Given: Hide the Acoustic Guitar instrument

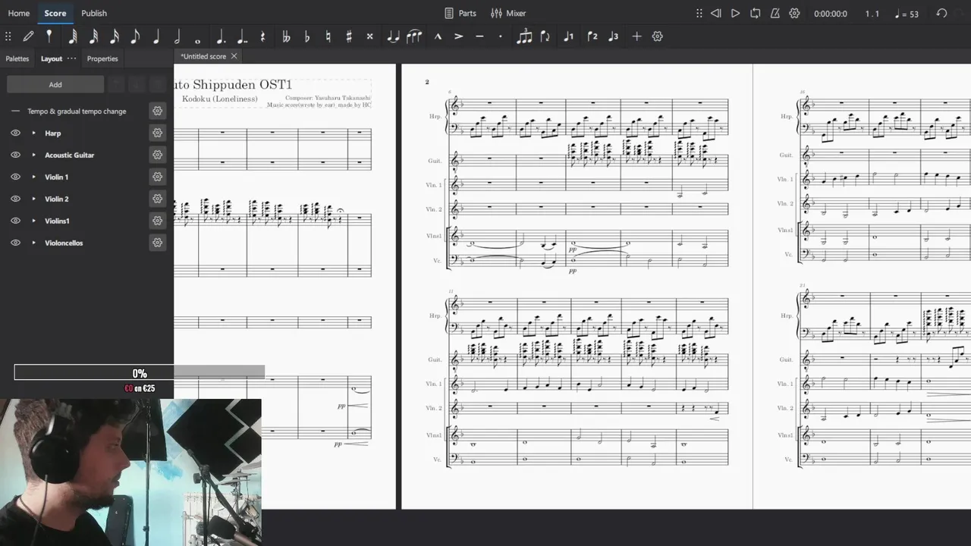Looking at the screenshot, I should pyautogui.click(x=15, y=155).
